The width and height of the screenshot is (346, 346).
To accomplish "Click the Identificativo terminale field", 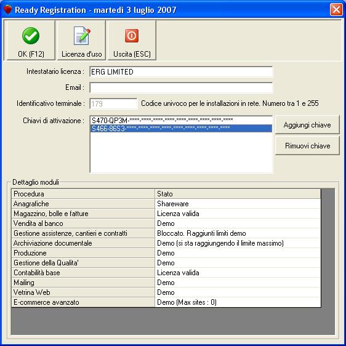I will [113, 103].
